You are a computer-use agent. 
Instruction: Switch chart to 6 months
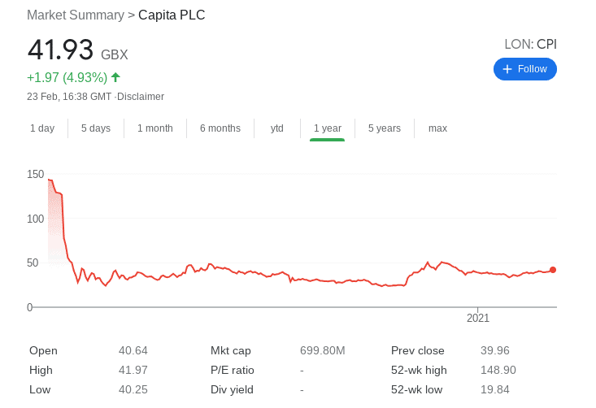220,128
